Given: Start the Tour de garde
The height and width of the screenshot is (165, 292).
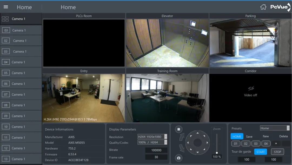Looking at the screenshot, I should pyautogui.click(x=261, y=152).
